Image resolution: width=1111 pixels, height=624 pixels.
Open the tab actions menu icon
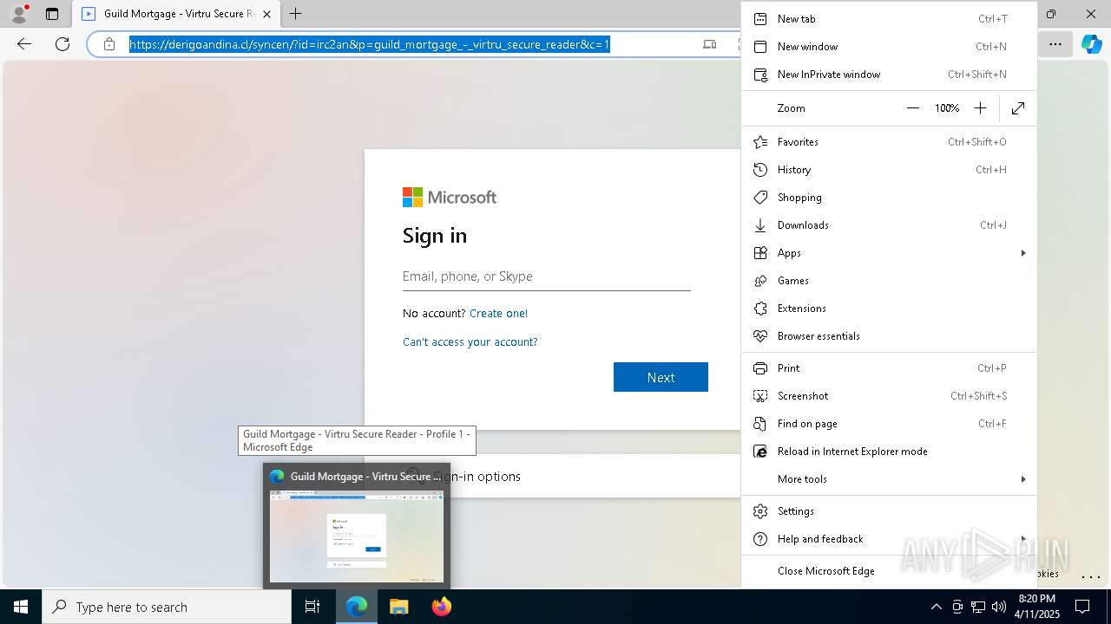tap(52, 14)
